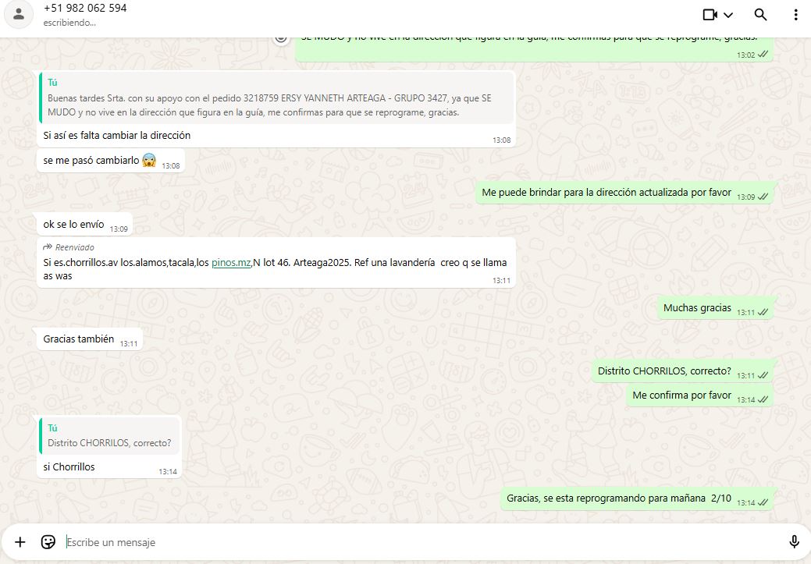This screenshot has width=811, height=564.
Task: Open the pinos.mz link in the message
Action: pos(231,263)
